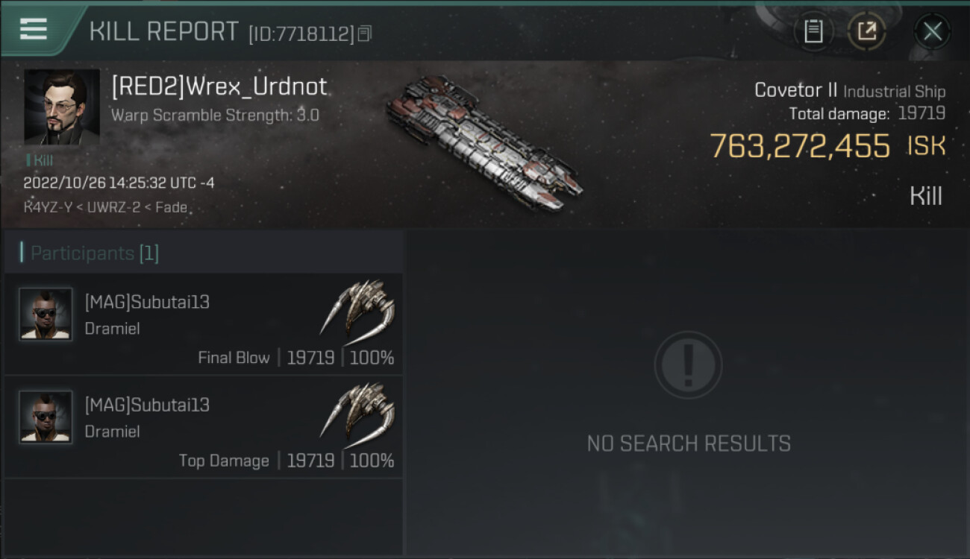970x559 pixels.
Task: Copy the kill report ID icon
Action: pyautogui.click(x=364, y=34)
